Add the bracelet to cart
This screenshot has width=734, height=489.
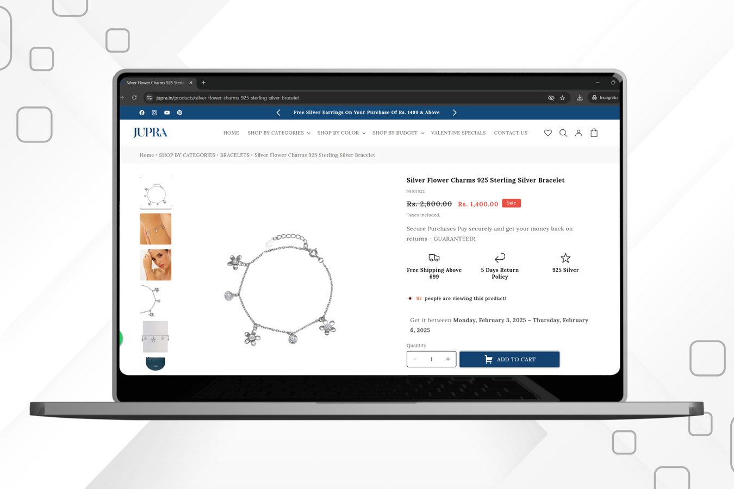(x=509, y=360)
